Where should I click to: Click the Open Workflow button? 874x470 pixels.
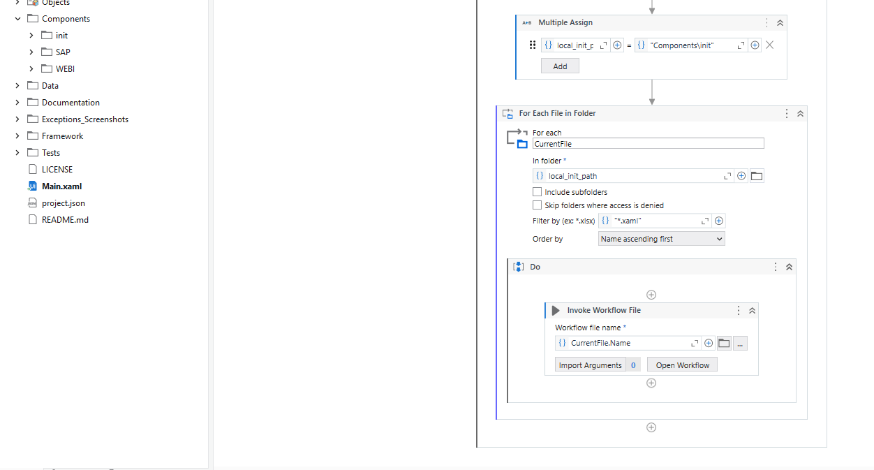[x=682, y=364]
